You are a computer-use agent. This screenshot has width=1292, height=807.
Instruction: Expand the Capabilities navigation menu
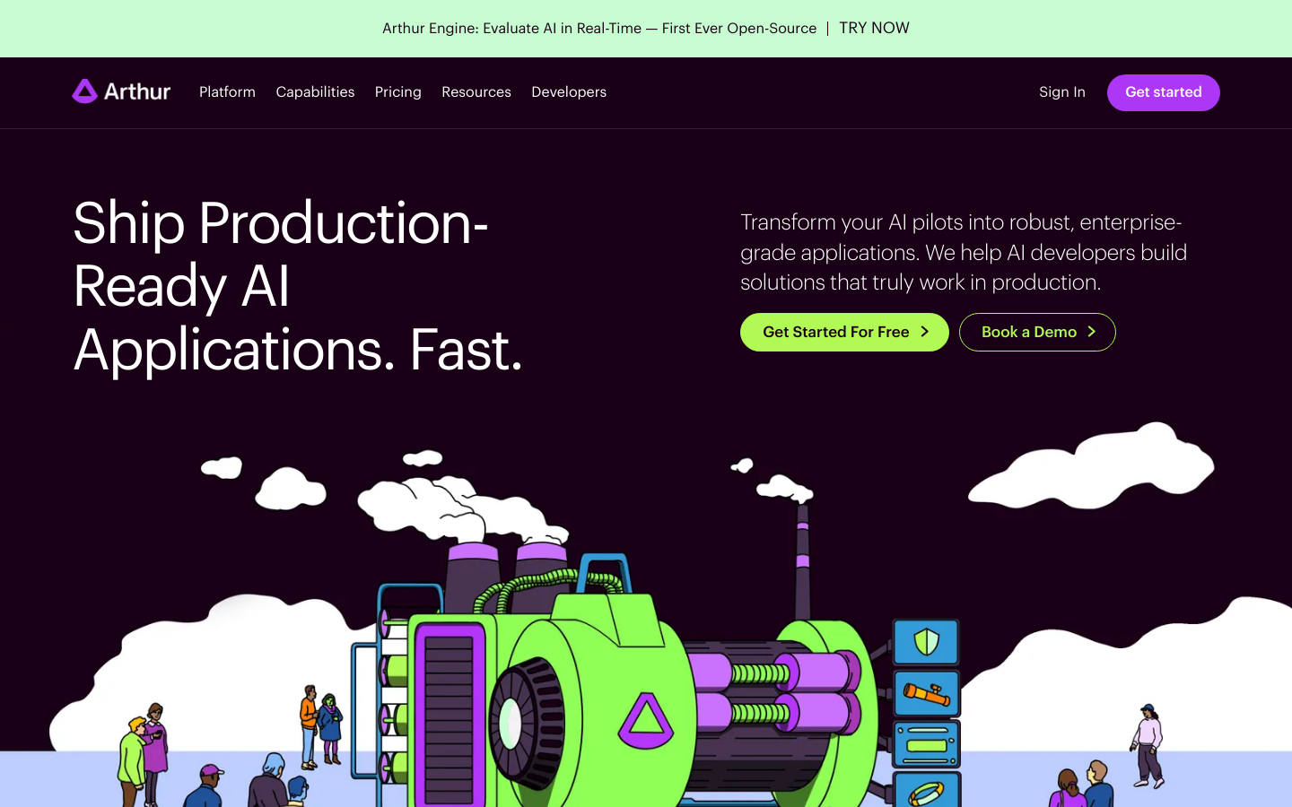pyautogui.click(x=315, y=92)
